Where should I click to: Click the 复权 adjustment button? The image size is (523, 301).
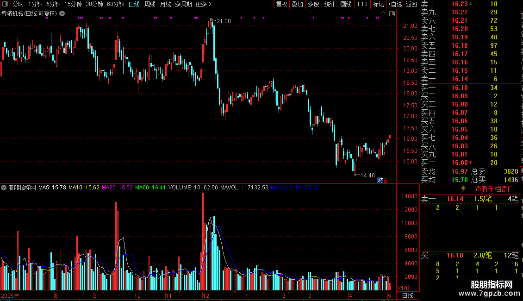(281, 4)
